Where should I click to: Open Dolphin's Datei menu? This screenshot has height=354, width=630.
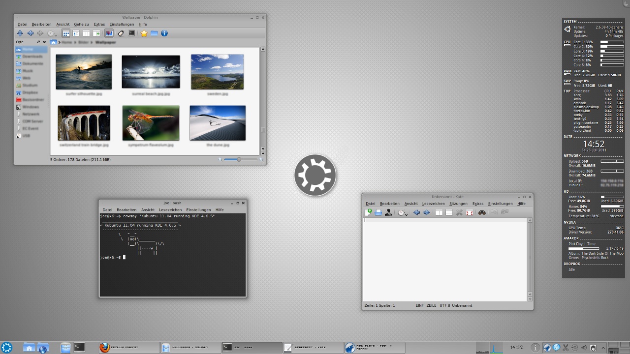[23, 24]
